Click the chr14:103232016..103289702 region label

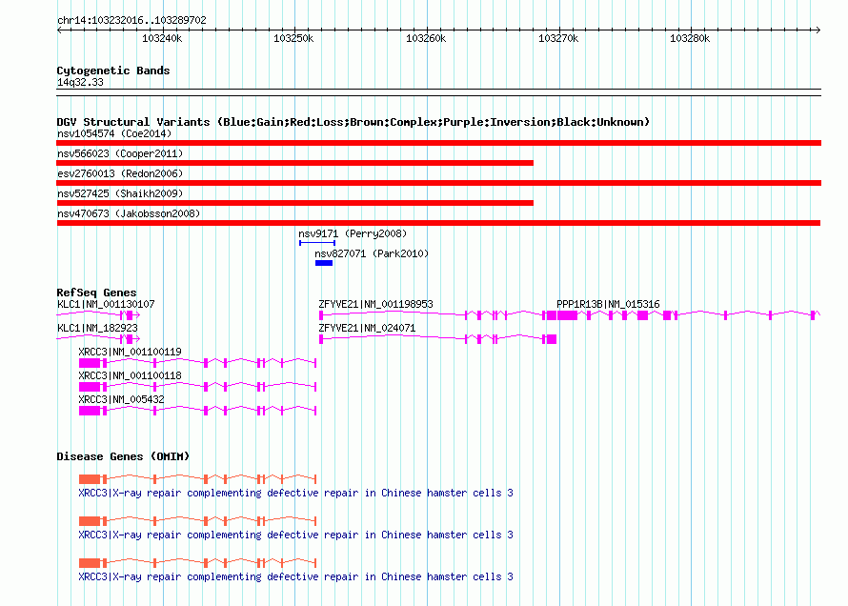tap(131, 20)
